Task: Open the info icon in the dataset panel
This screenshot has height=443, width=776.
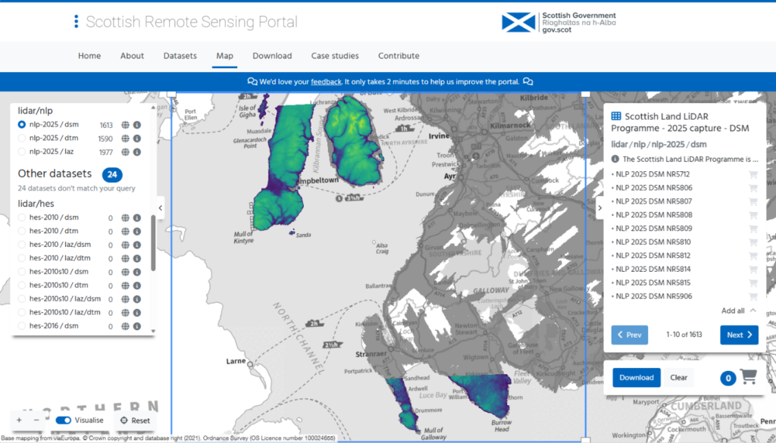Action: [615, 159]
